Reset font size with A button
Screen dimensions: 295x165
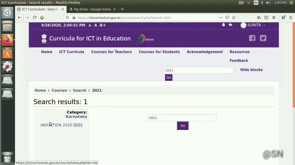95,25
